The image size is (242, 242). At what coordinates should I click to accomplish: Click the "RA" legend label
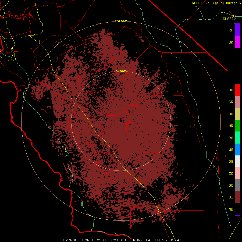point(231,138)
